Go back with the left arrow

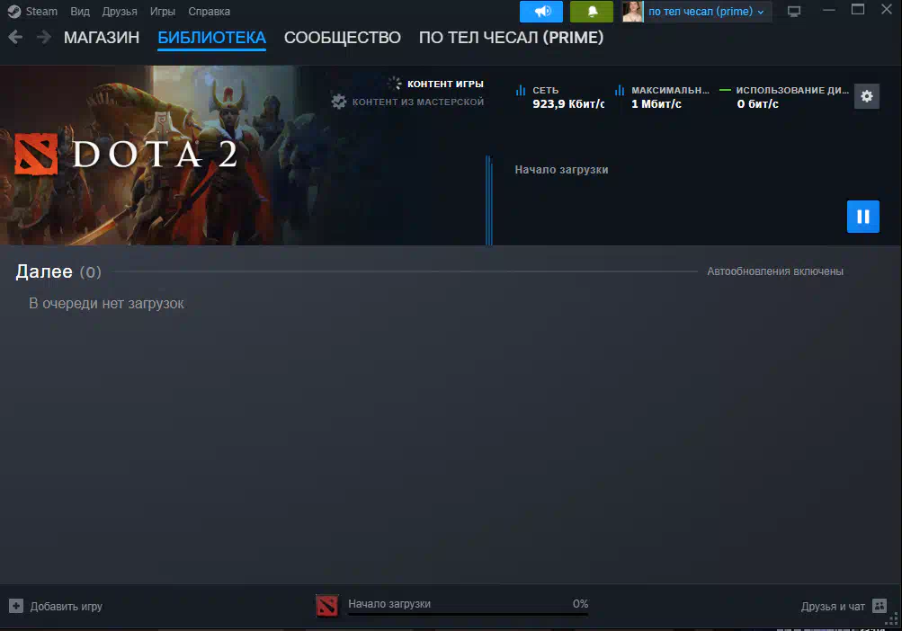(x=15, y=38)
